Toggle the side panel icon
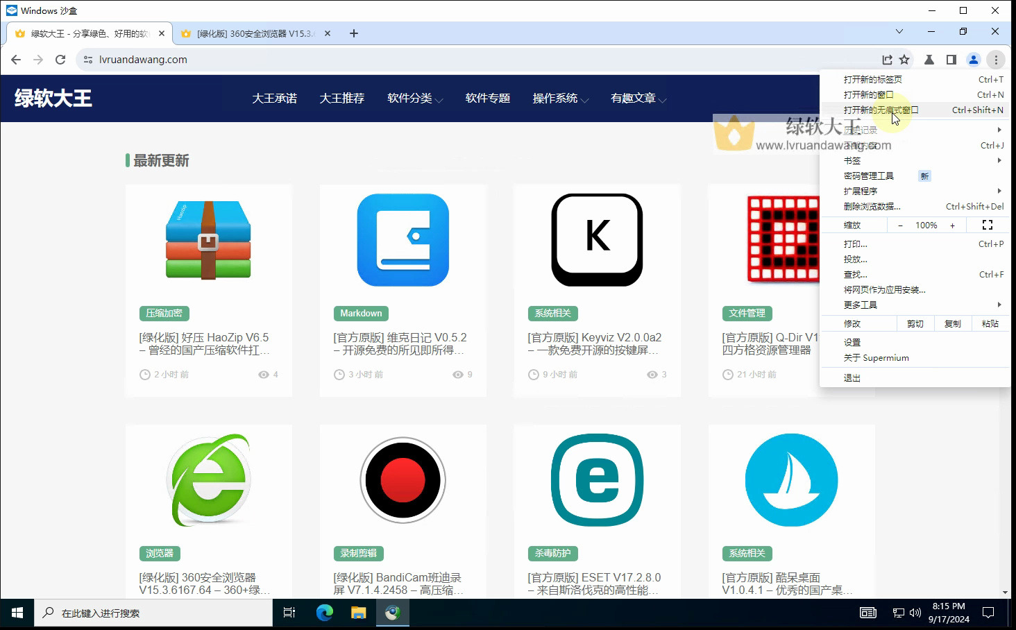The height and width of the screenshot is (630, 1016). coord(951,60)
